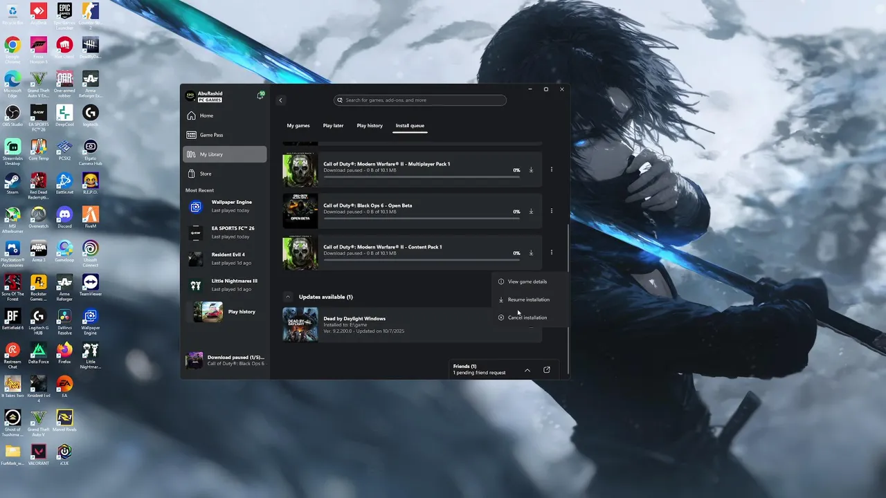Select Rockstar Games desktop icon
The image size is (886, 498).
pyautogui.click(x=39, y=286)
